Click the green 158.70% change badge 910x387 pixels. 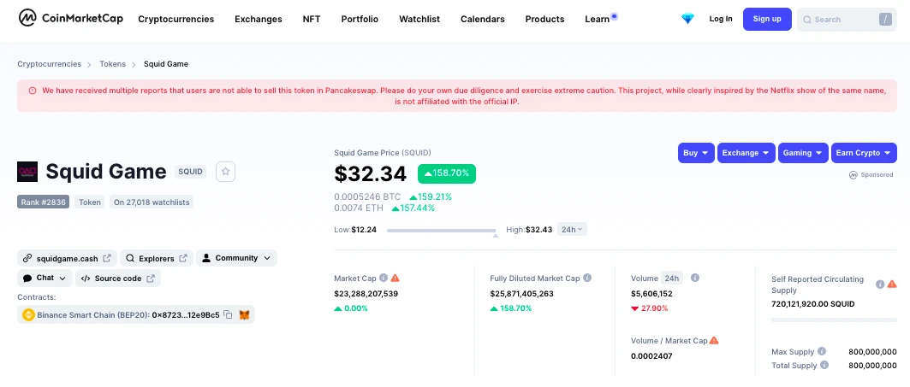446,173
